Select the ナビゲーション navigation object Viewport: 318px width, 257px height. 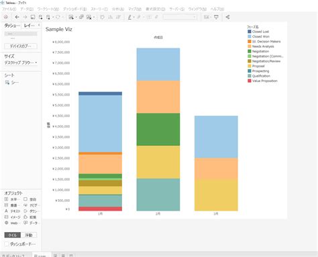(32, 205)
